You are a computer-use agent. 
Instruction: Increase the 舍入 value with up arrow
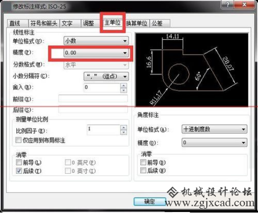click(123, 85)
